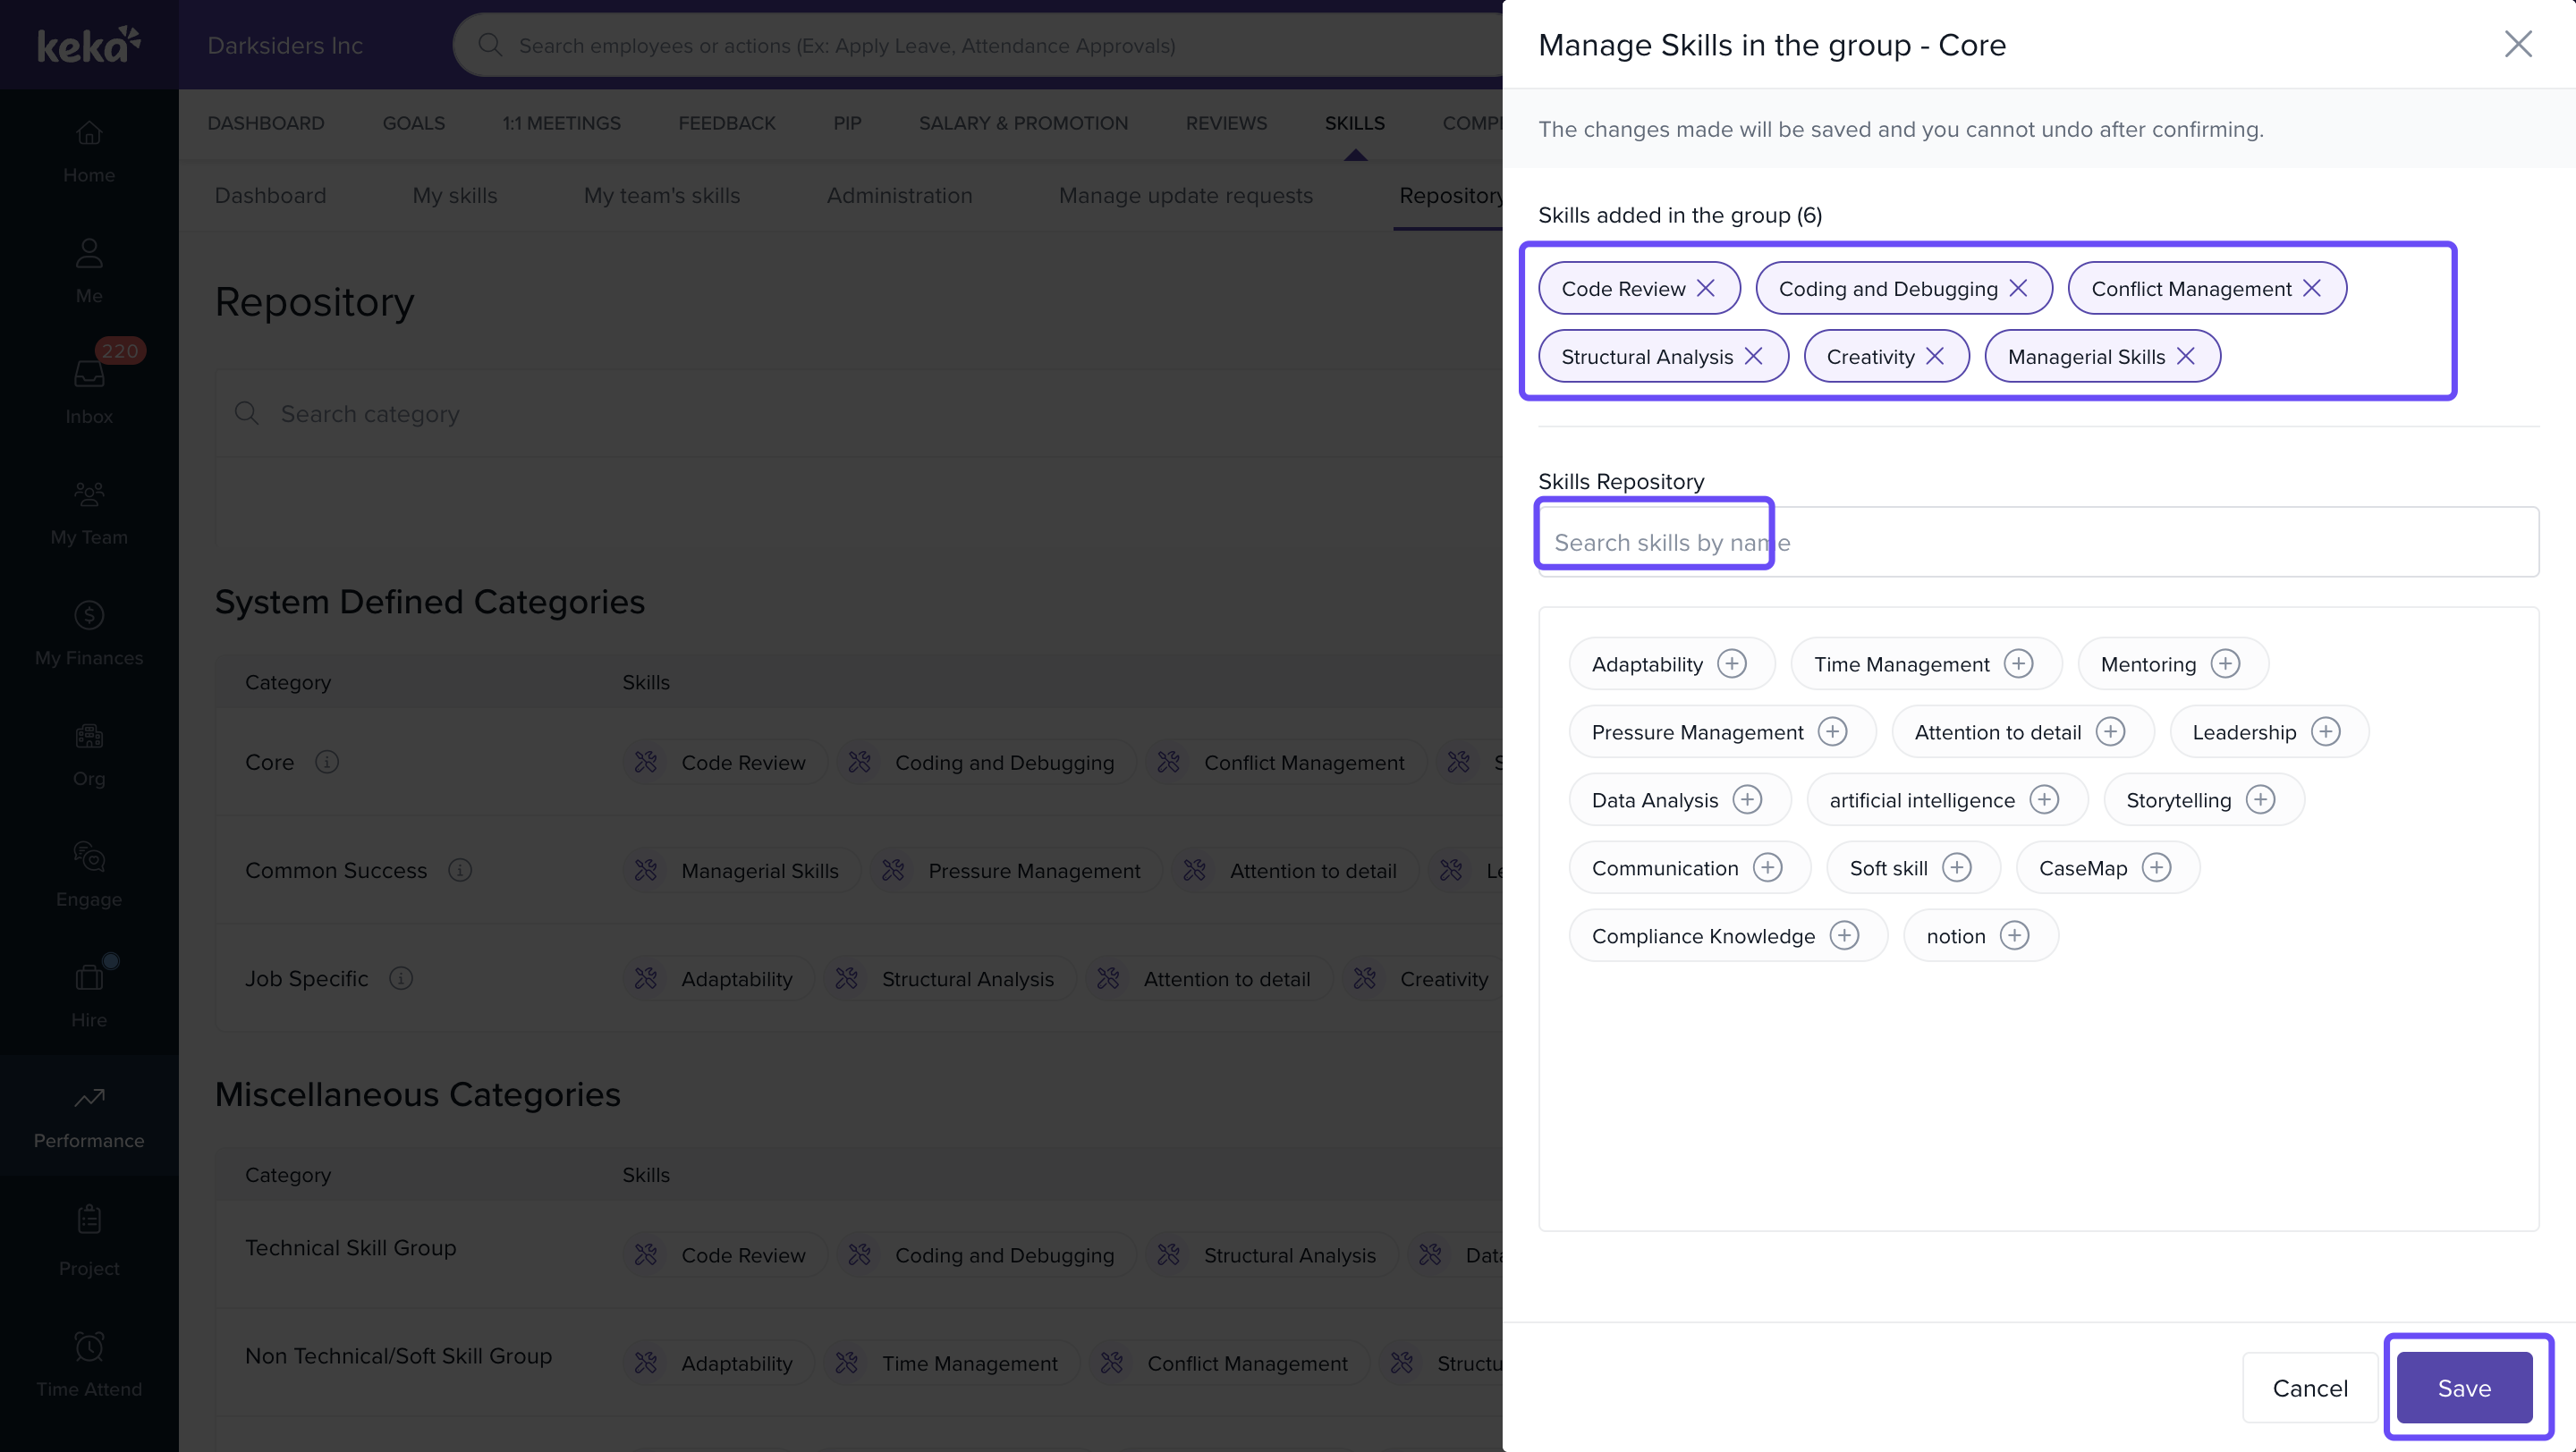Click the Search skills by name field

pyautogui.click(x=2037, y=543)
